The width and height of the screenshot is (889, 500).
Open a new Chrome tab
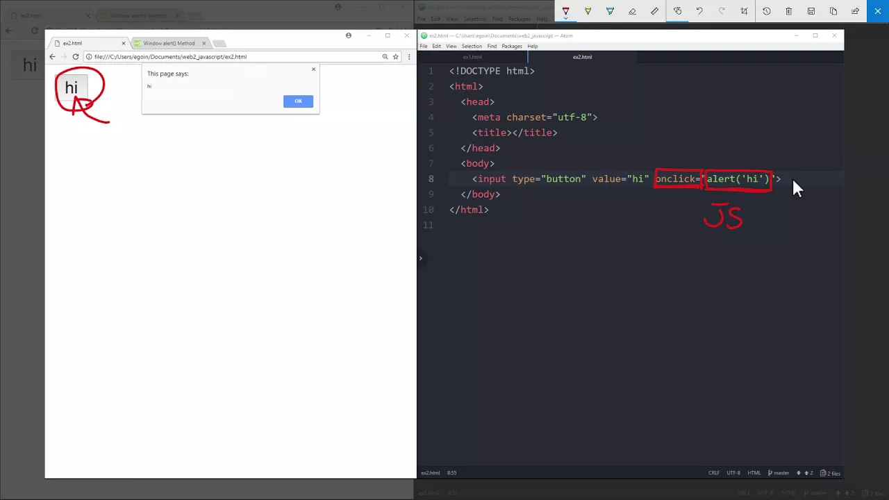pos(219,44)
